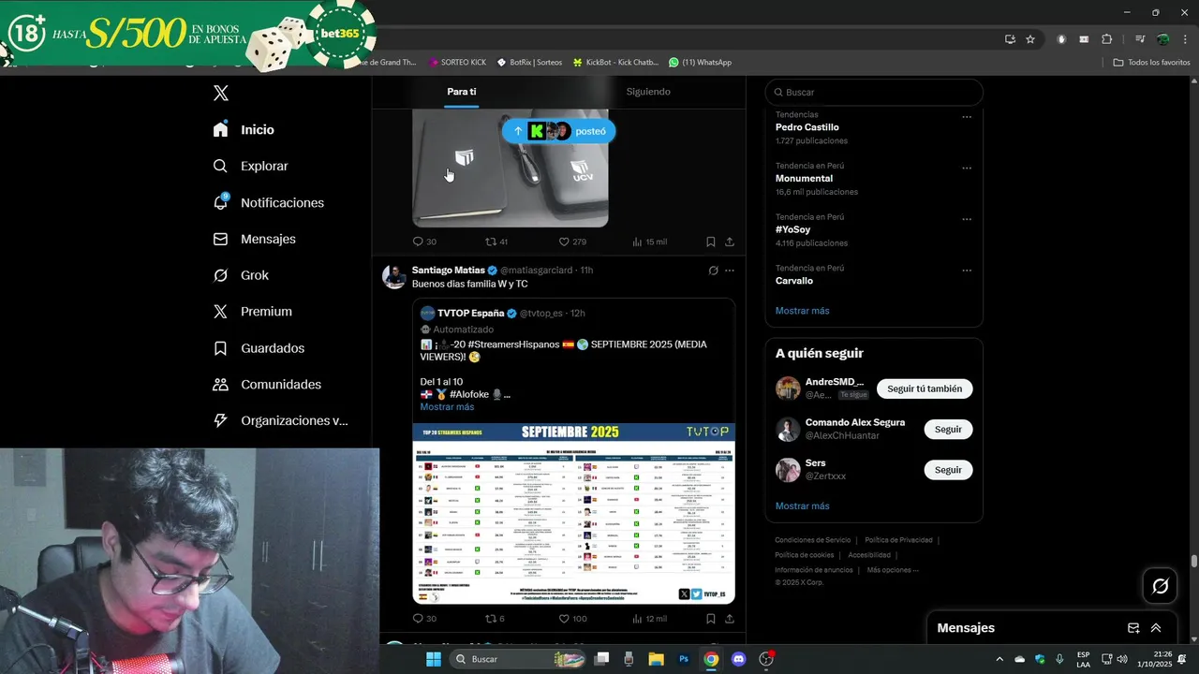Open Mensajes in the left sidebar
This screenshot has height=674, width=1199.
point(254,239)
